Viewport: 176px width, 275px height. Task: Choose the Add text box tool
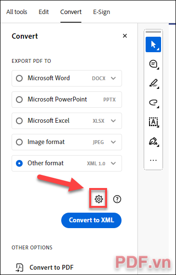click(x=153, y=122)
